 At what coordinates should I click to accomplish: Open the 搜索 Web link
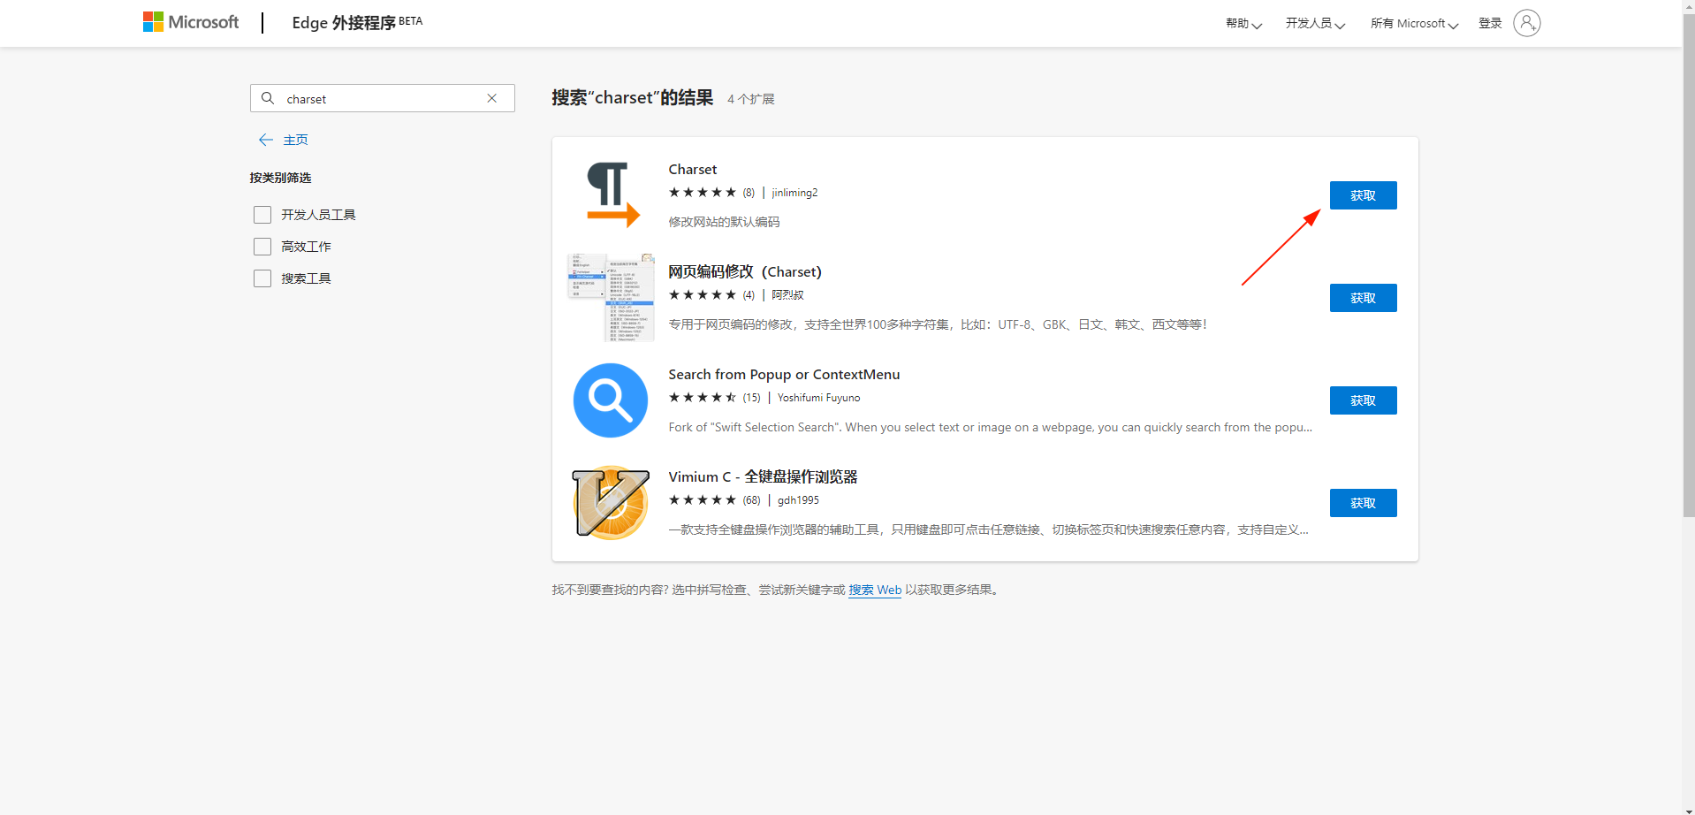[875, 590]
